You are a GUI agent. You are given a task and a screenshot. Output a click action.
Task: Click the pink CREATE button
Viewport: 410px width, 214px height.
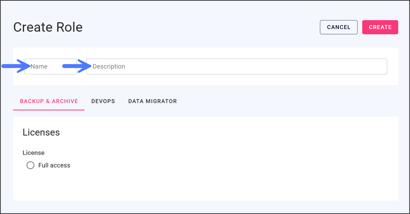point(380,27)
